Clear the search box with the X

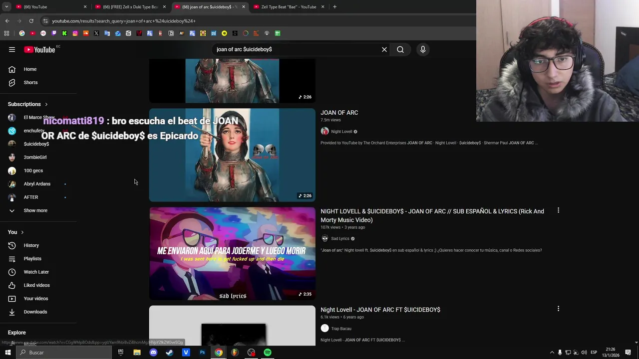pyautogui.click(x=384, y=49)
